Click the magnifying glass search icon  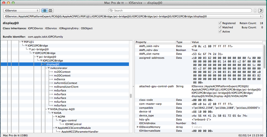[112, 11]
